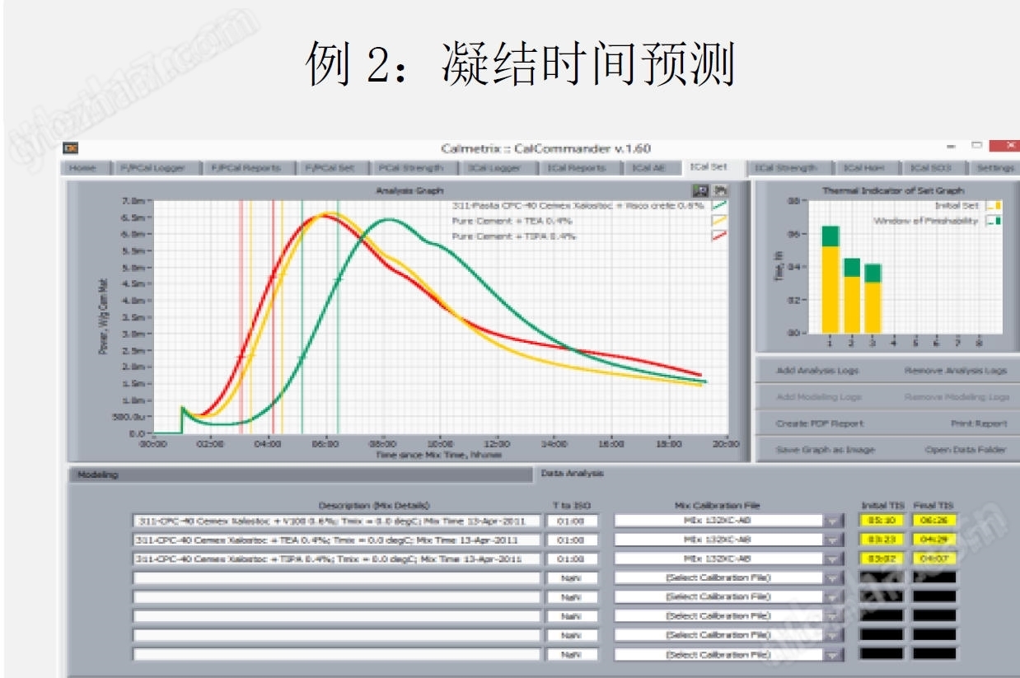Click Final TIS value 06:26

(934, 521)
